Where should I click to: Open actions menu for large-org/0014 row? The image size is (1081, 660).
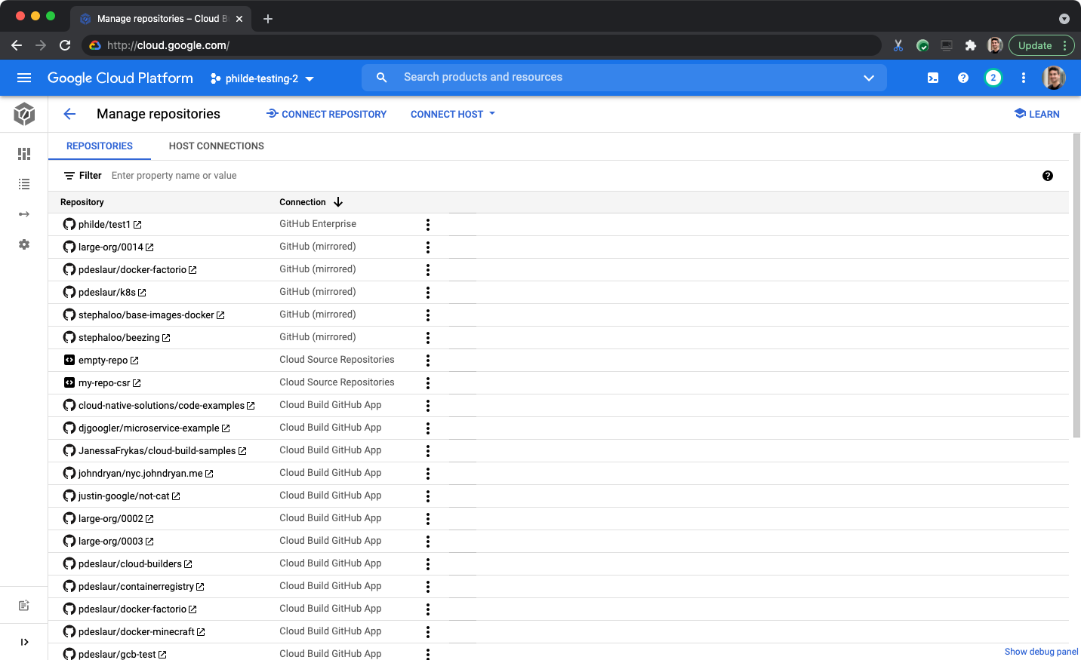tap(428, 247)
